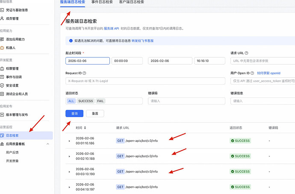Click the sort icon next to 时间 column
The image size is (295, 194).
(x=85, y=128)
